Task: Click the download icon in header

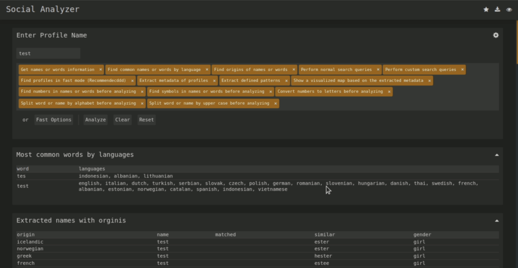Action: point(498,10)
